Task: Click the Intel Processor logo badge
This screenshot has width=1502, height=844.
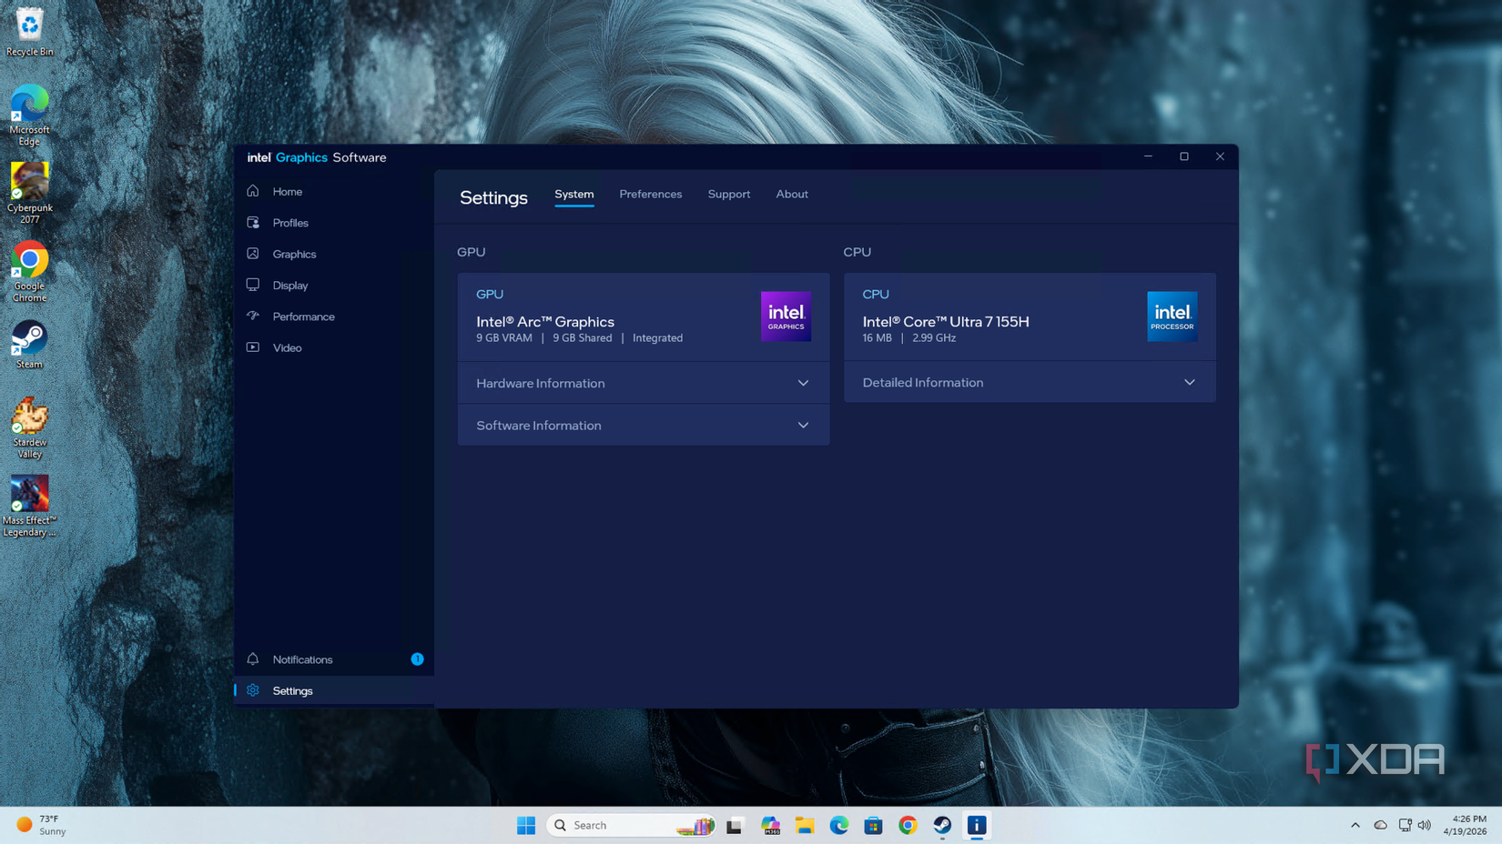Action: pyautogui.click(x=1172, y=316)
